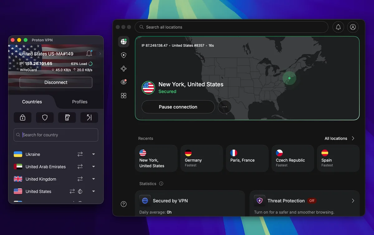Switch to the Countries tab
Image resolution: width=374 pixels, height=235 pixels.
(x=32, y=102)
